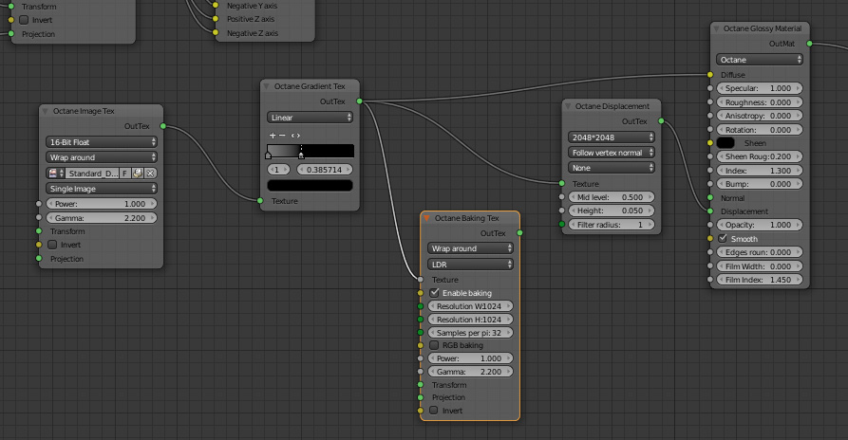The width and height of the screenshot is (848, 440).
Task: Click the Glossy Material OutMat socket
Action: [809, 44]
